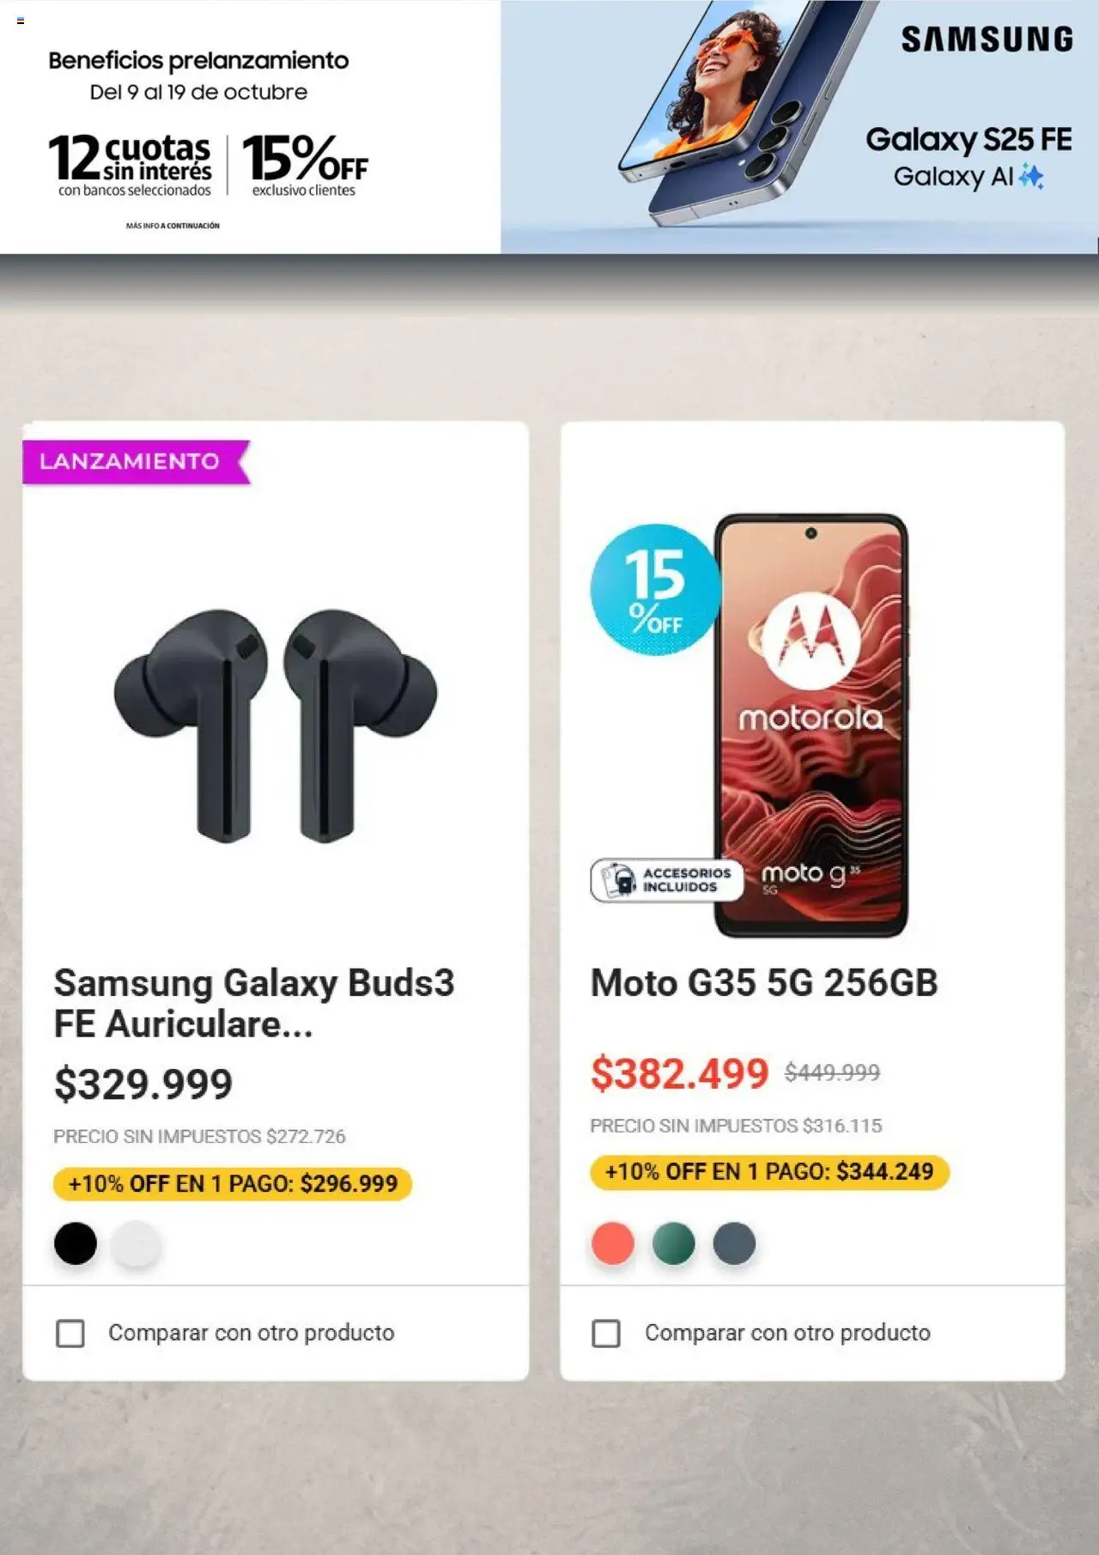Screen dimensions: 1099x1555
Task: Select white color for Galaxy Buds3 FE
Action: (136, 1243)
